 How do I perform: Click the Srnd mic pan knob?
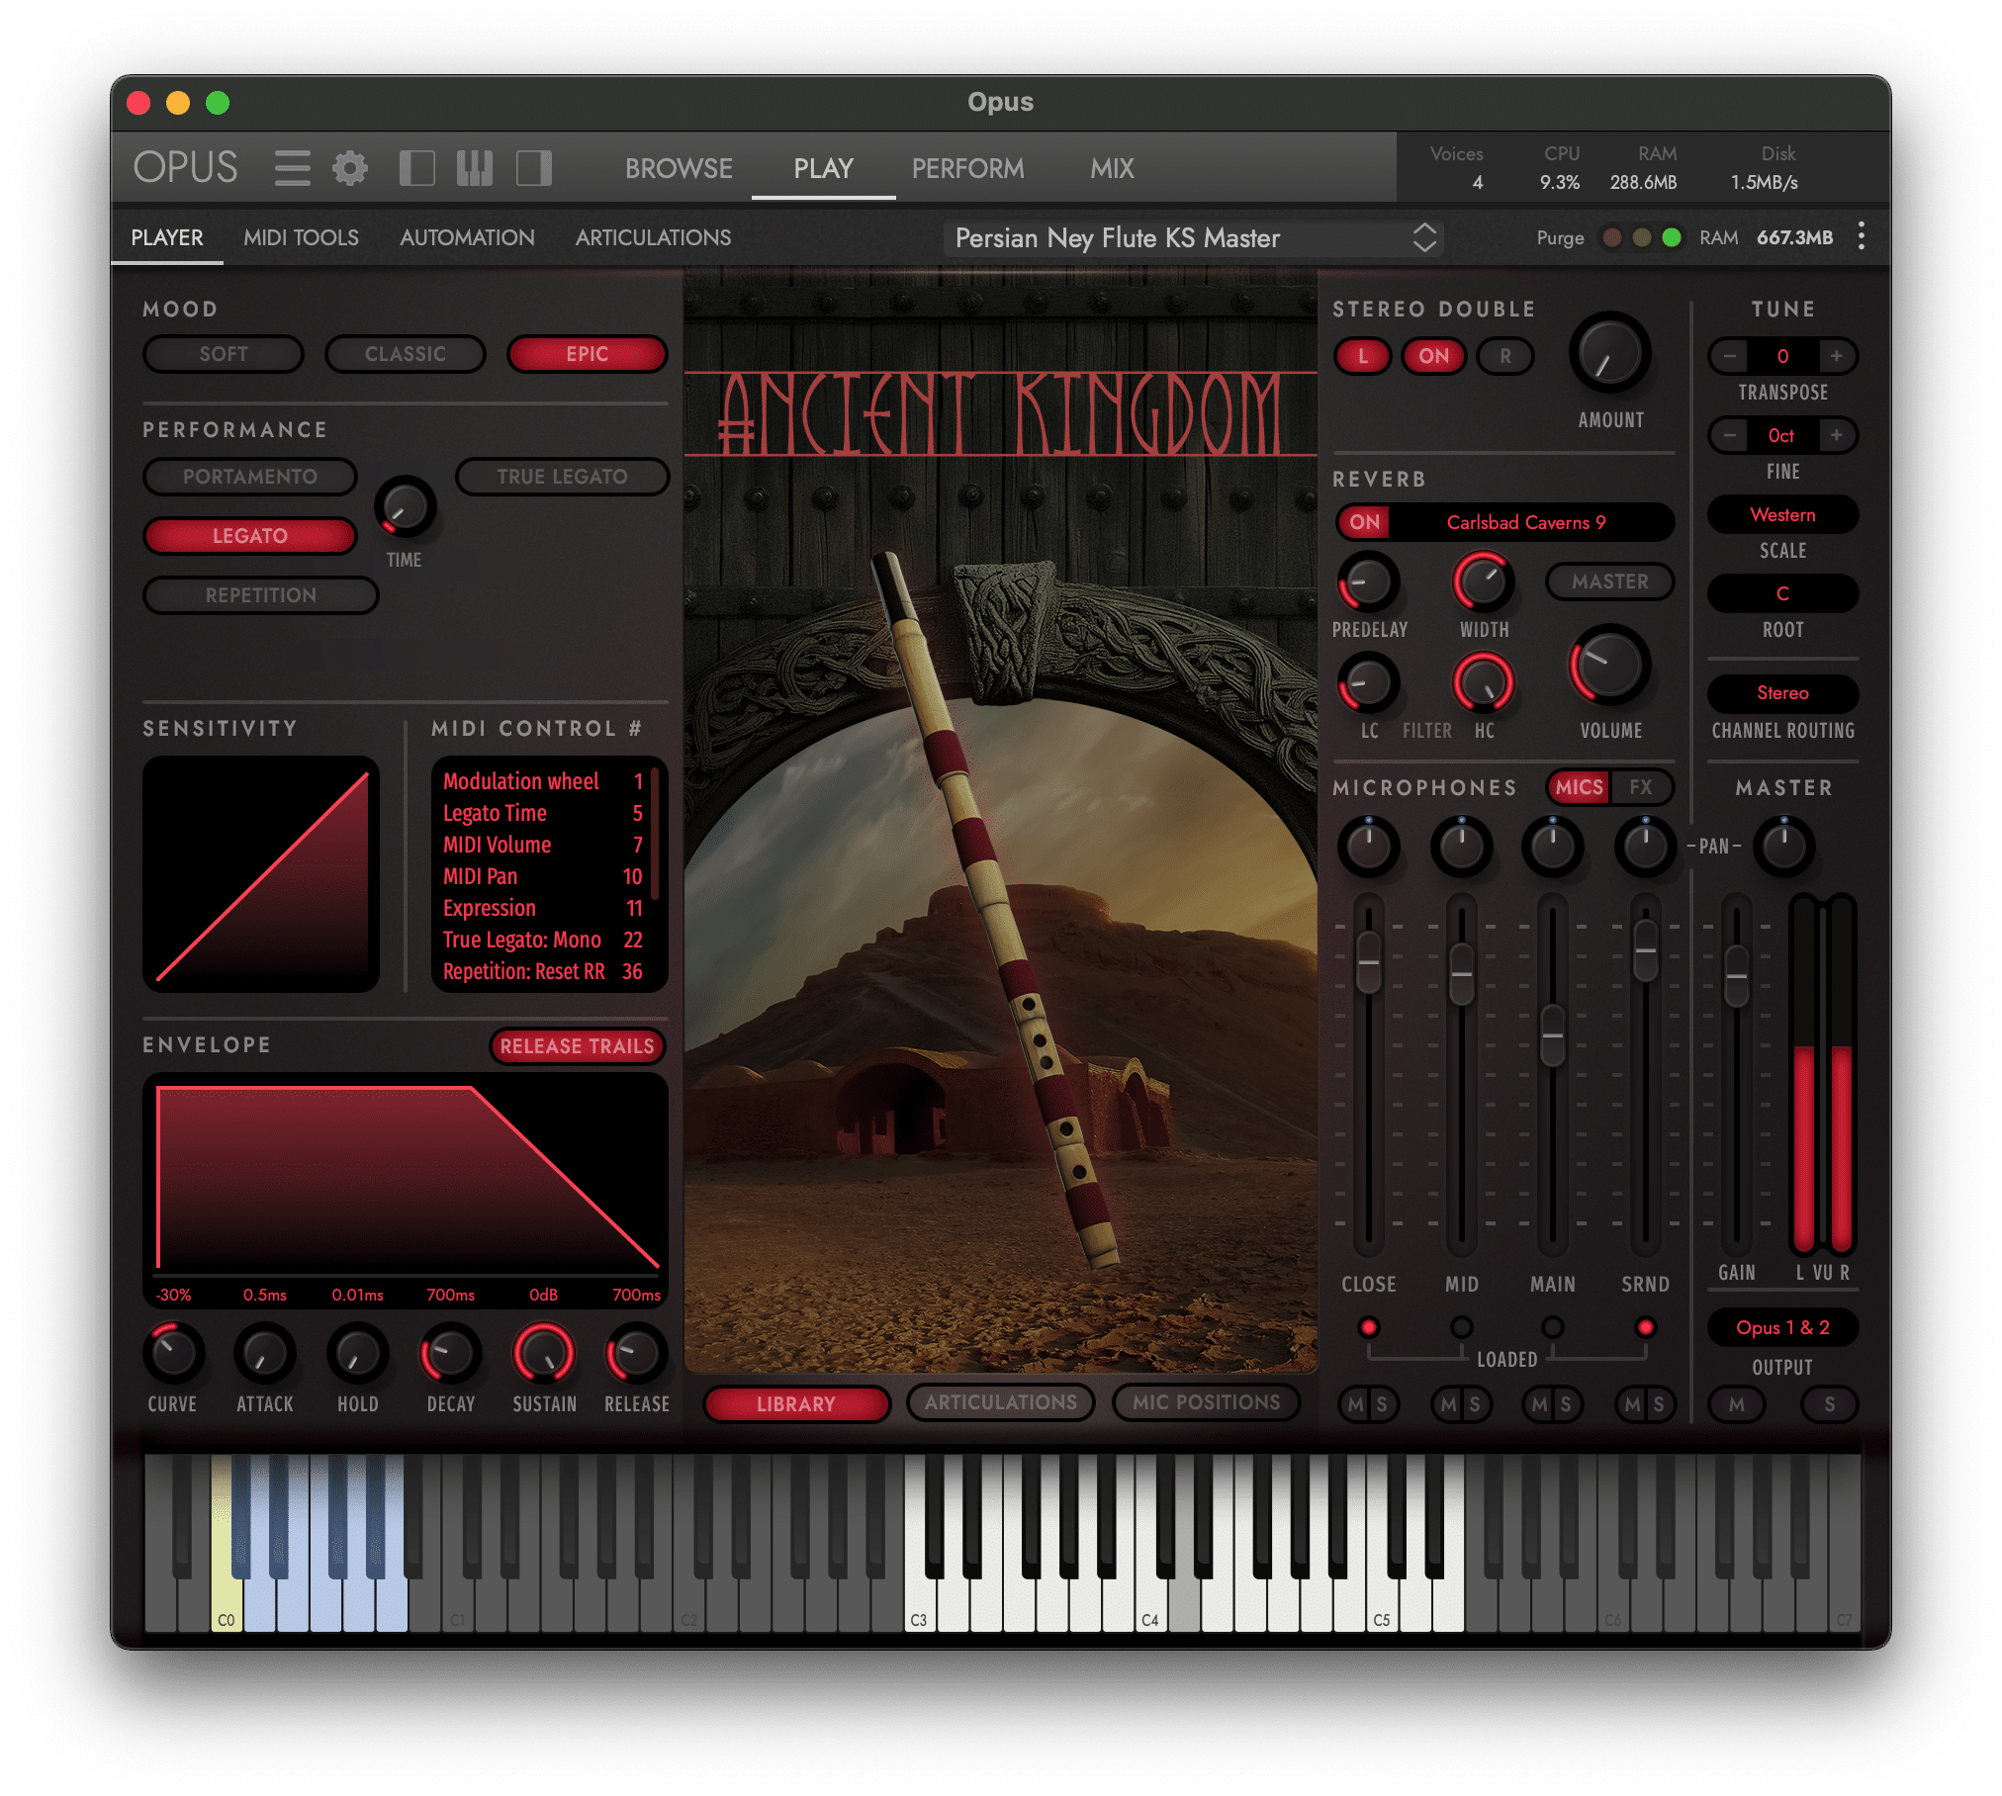point(1645,846)
